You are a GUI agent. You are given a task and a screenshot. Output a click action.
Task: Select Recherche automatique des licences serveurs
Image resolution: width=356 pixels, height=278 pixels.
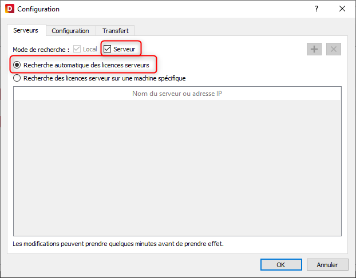click(x=17, y=65)
